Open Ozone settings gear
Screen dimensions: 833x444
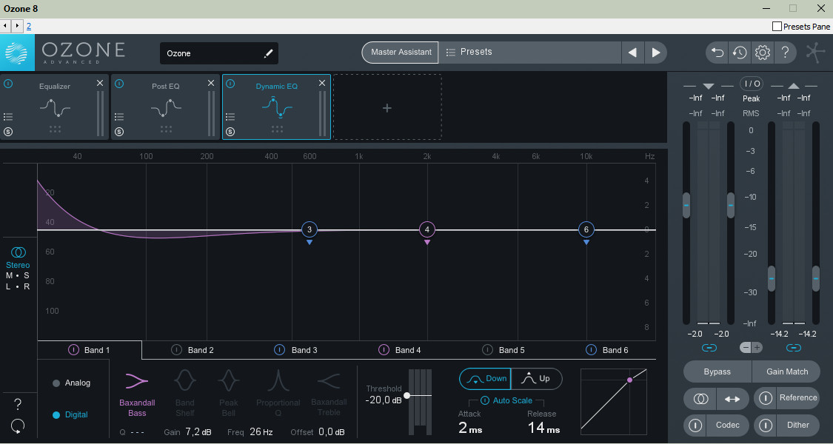763,53
